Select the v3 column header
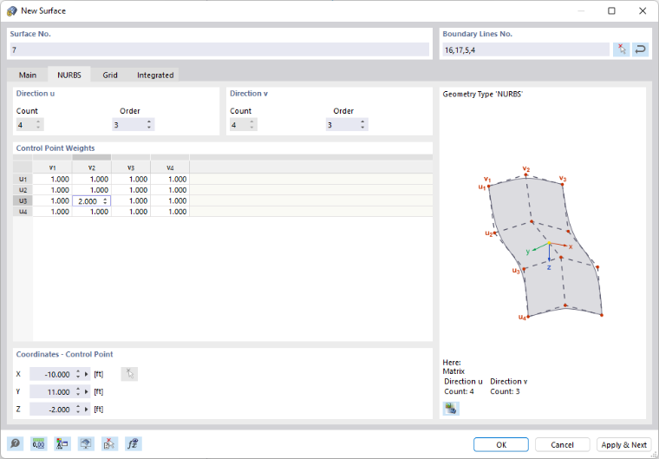The height and width of the screenshot is (459, 659). pyautogui.click(x=131, y=167)
